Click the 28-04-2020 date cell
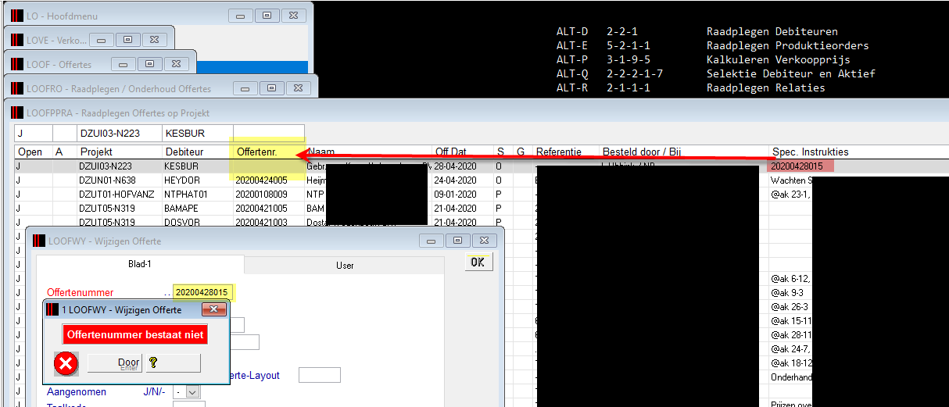The width and height of the screenshot is (949, 407). pyautogui.click(x=463, y=166)
